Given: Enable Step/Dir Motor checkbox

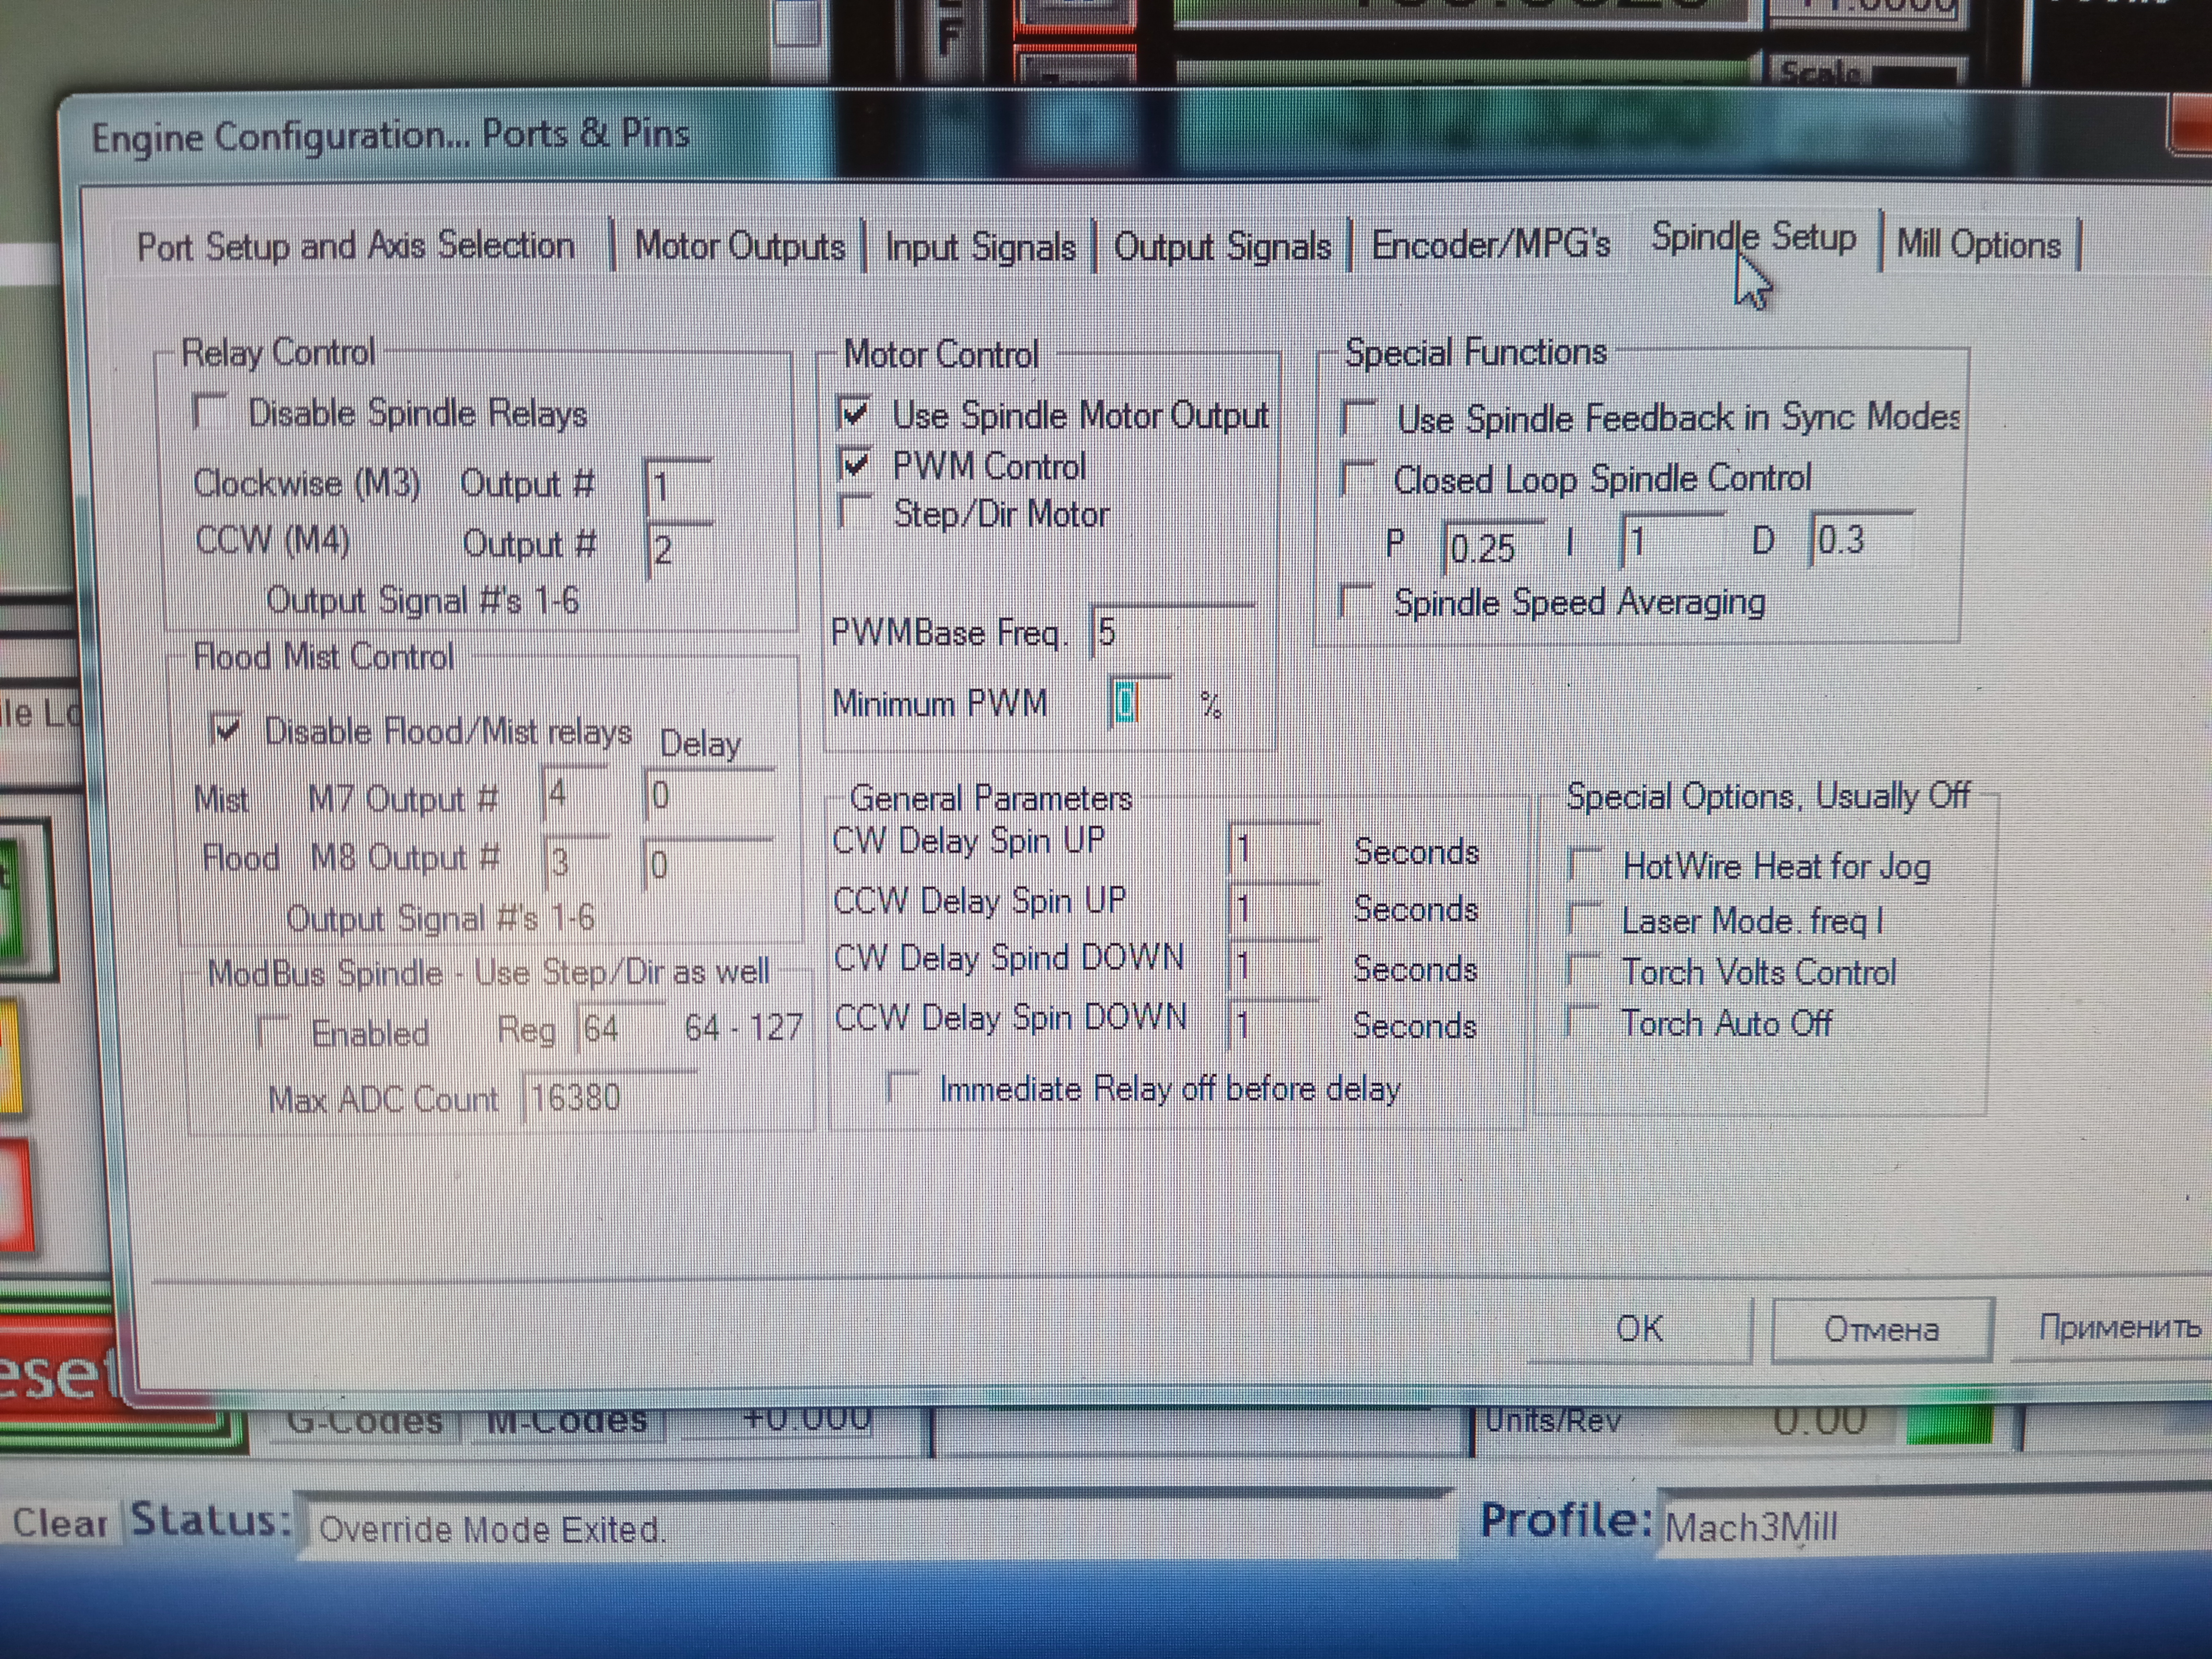Looking at the screenshot, I should pos(855,512).
